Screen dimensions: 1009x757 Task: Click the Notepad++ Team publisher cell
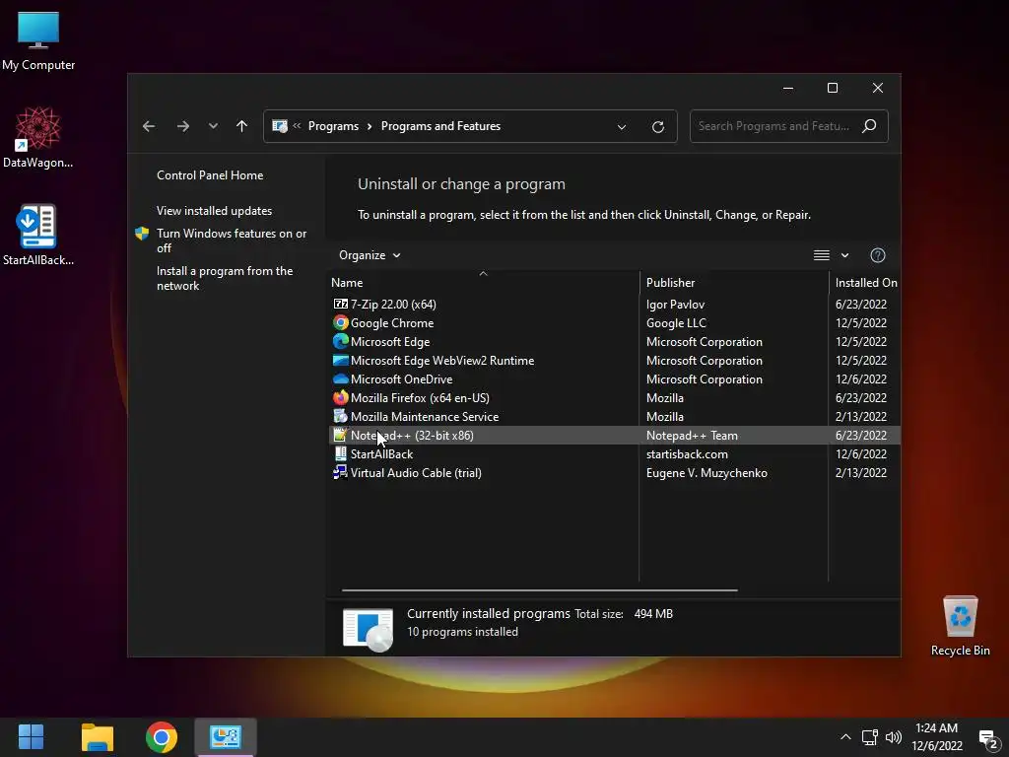tap(692, 435)
